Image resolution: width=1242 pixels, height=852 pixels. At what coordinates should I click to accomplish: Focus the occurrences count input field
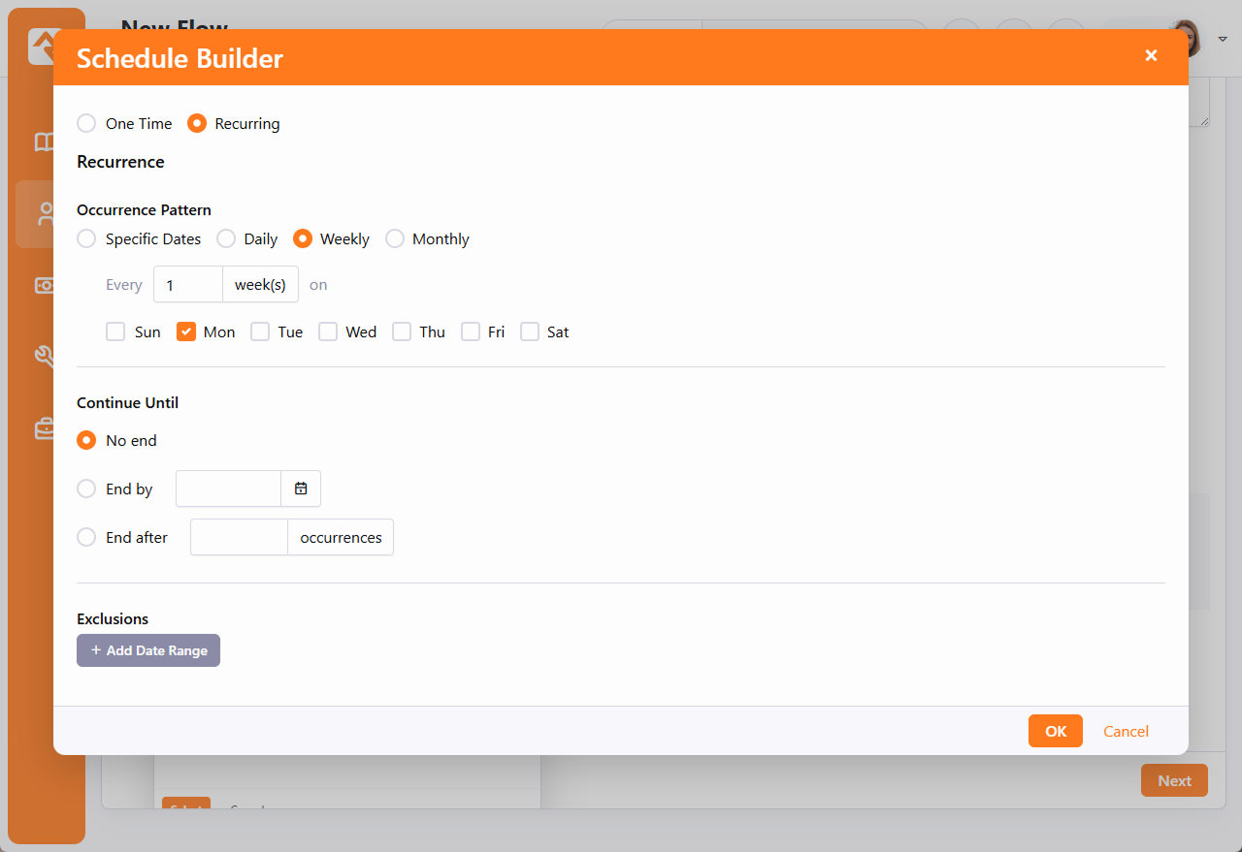239,537
